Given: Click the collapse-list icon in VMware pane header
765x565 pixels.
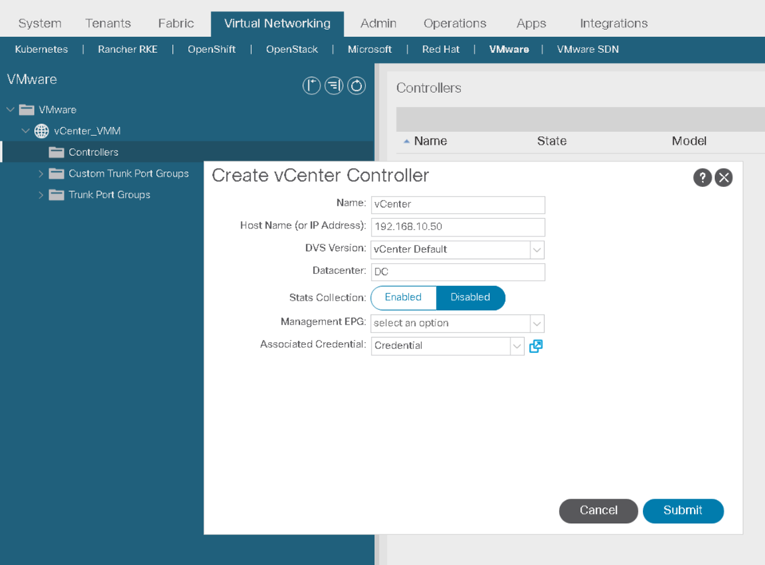Looking at the screenshot, I should [x=334, y=86].
